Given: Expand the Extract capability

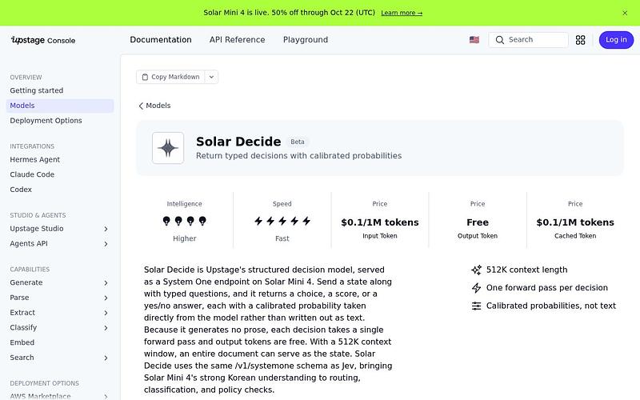Looking at the screenshot, I should point(60,313).
